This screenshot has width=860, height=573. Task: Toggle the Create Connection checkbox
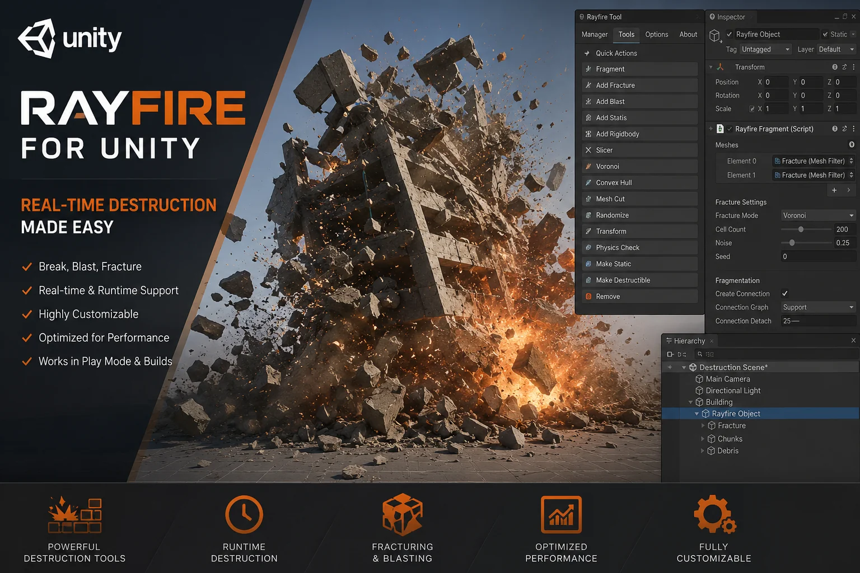[x=785, y=293]
